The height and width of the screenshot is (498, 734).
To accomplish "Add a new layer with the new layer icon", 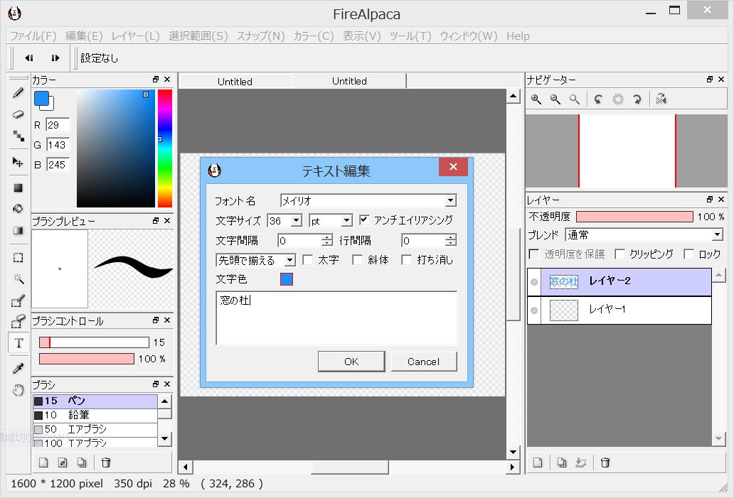I will (538, 462).
